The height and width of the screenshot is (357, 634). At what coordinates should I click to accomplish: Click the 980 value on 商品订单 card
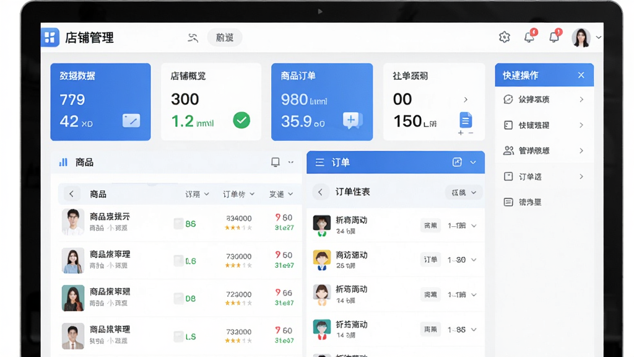[294, 100]
